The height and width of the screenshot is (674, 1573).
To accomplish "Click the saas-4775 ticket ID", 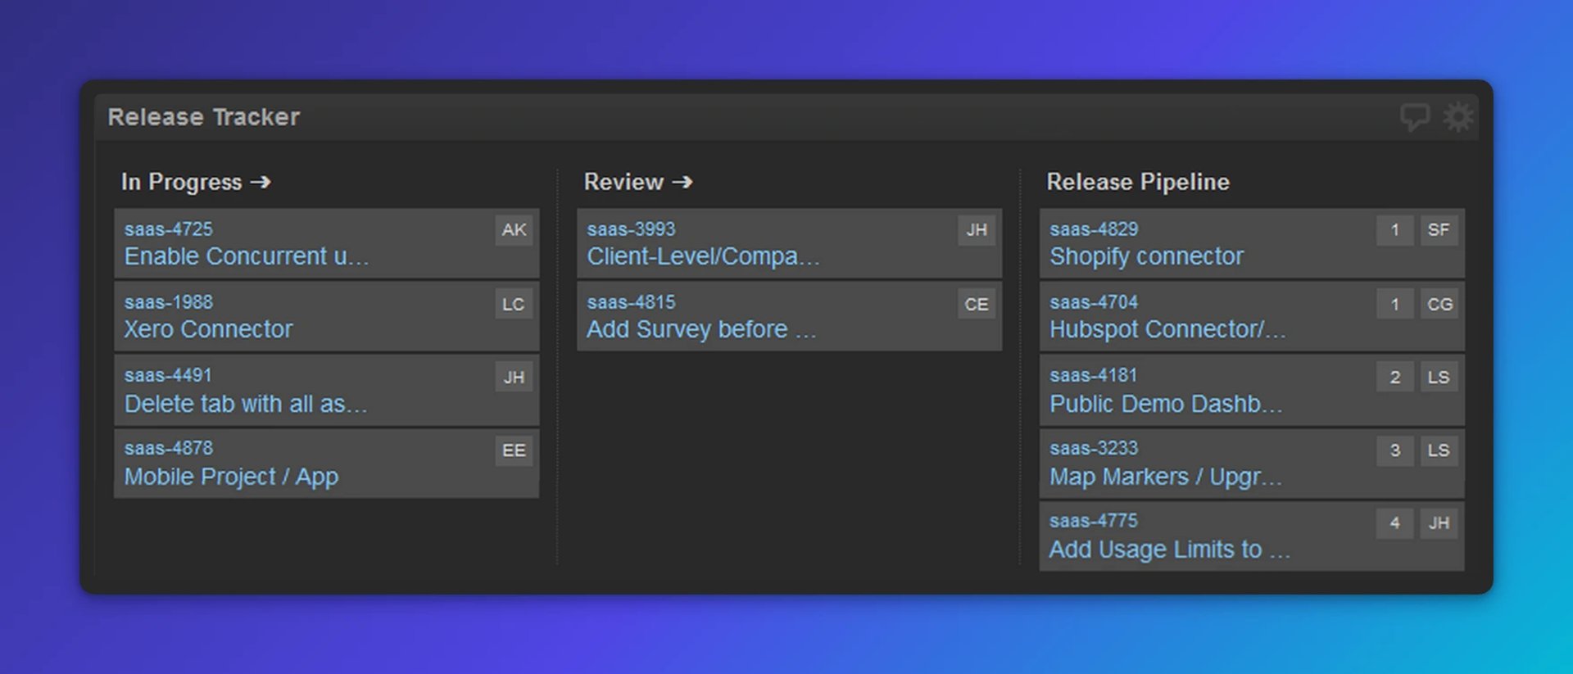I will pyautogui.click(x=1094, y=521).
